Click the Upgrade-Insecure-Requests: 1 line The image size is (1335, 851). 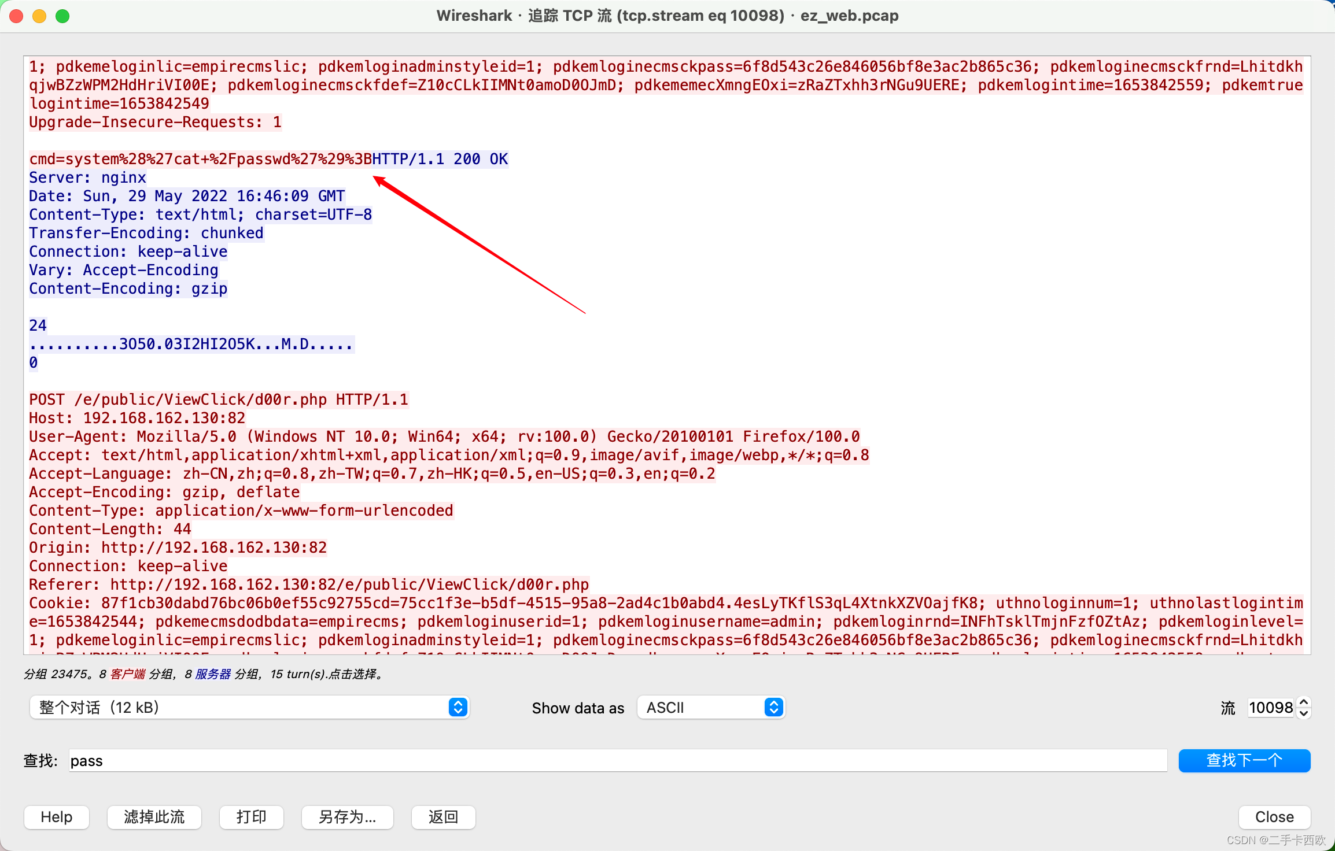[x=155, y=122]
